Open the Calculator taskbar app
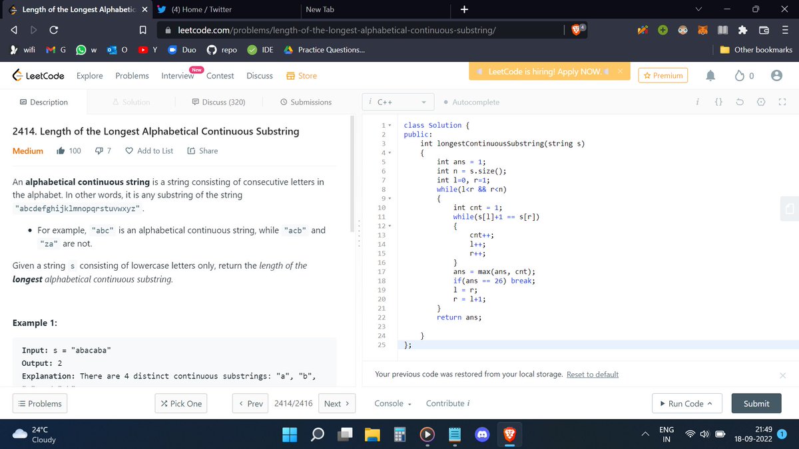 (400, 434)
